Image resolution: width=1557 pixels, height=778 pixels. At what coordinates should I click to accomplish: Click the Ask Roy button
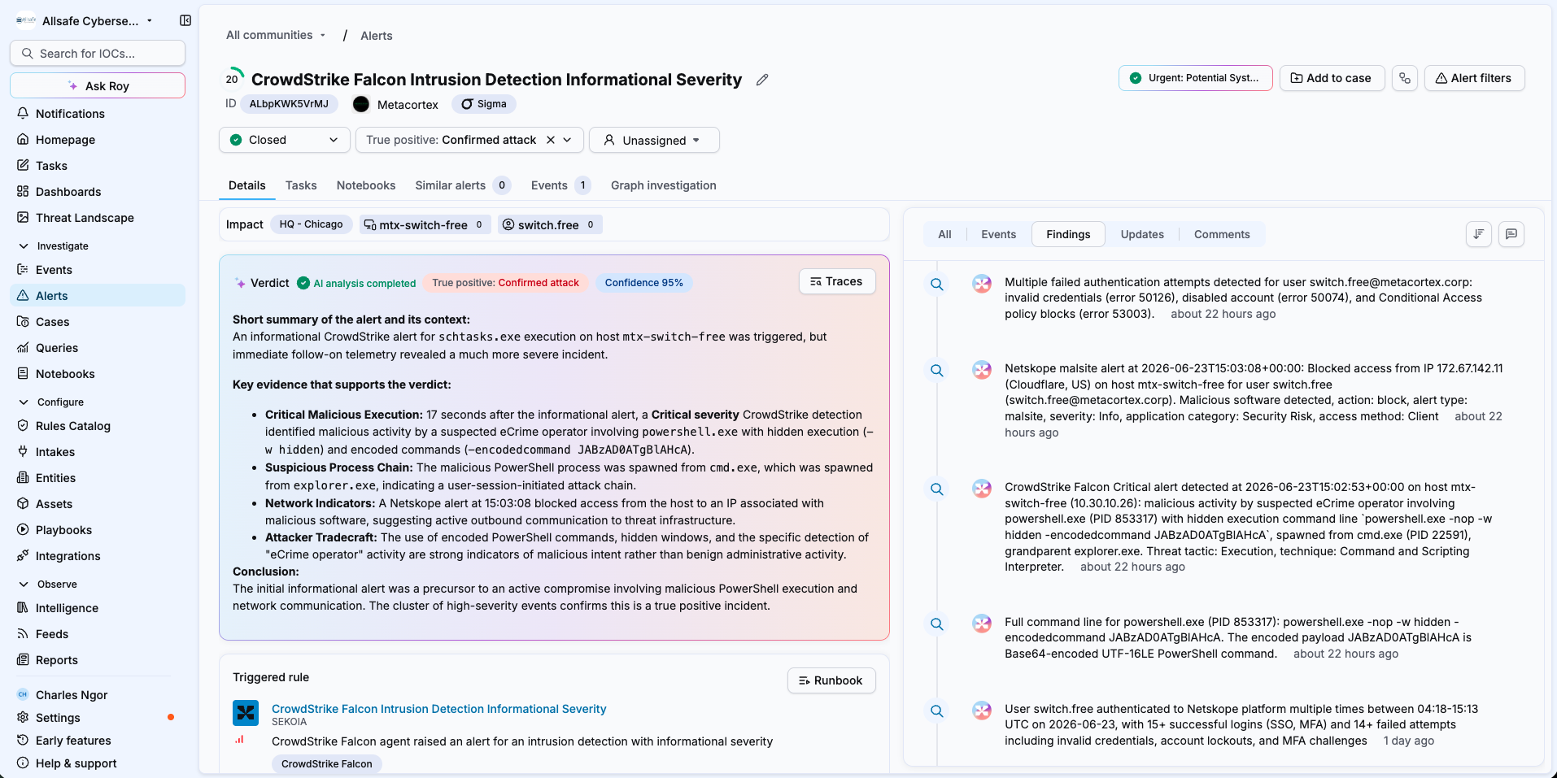(98, 85)
